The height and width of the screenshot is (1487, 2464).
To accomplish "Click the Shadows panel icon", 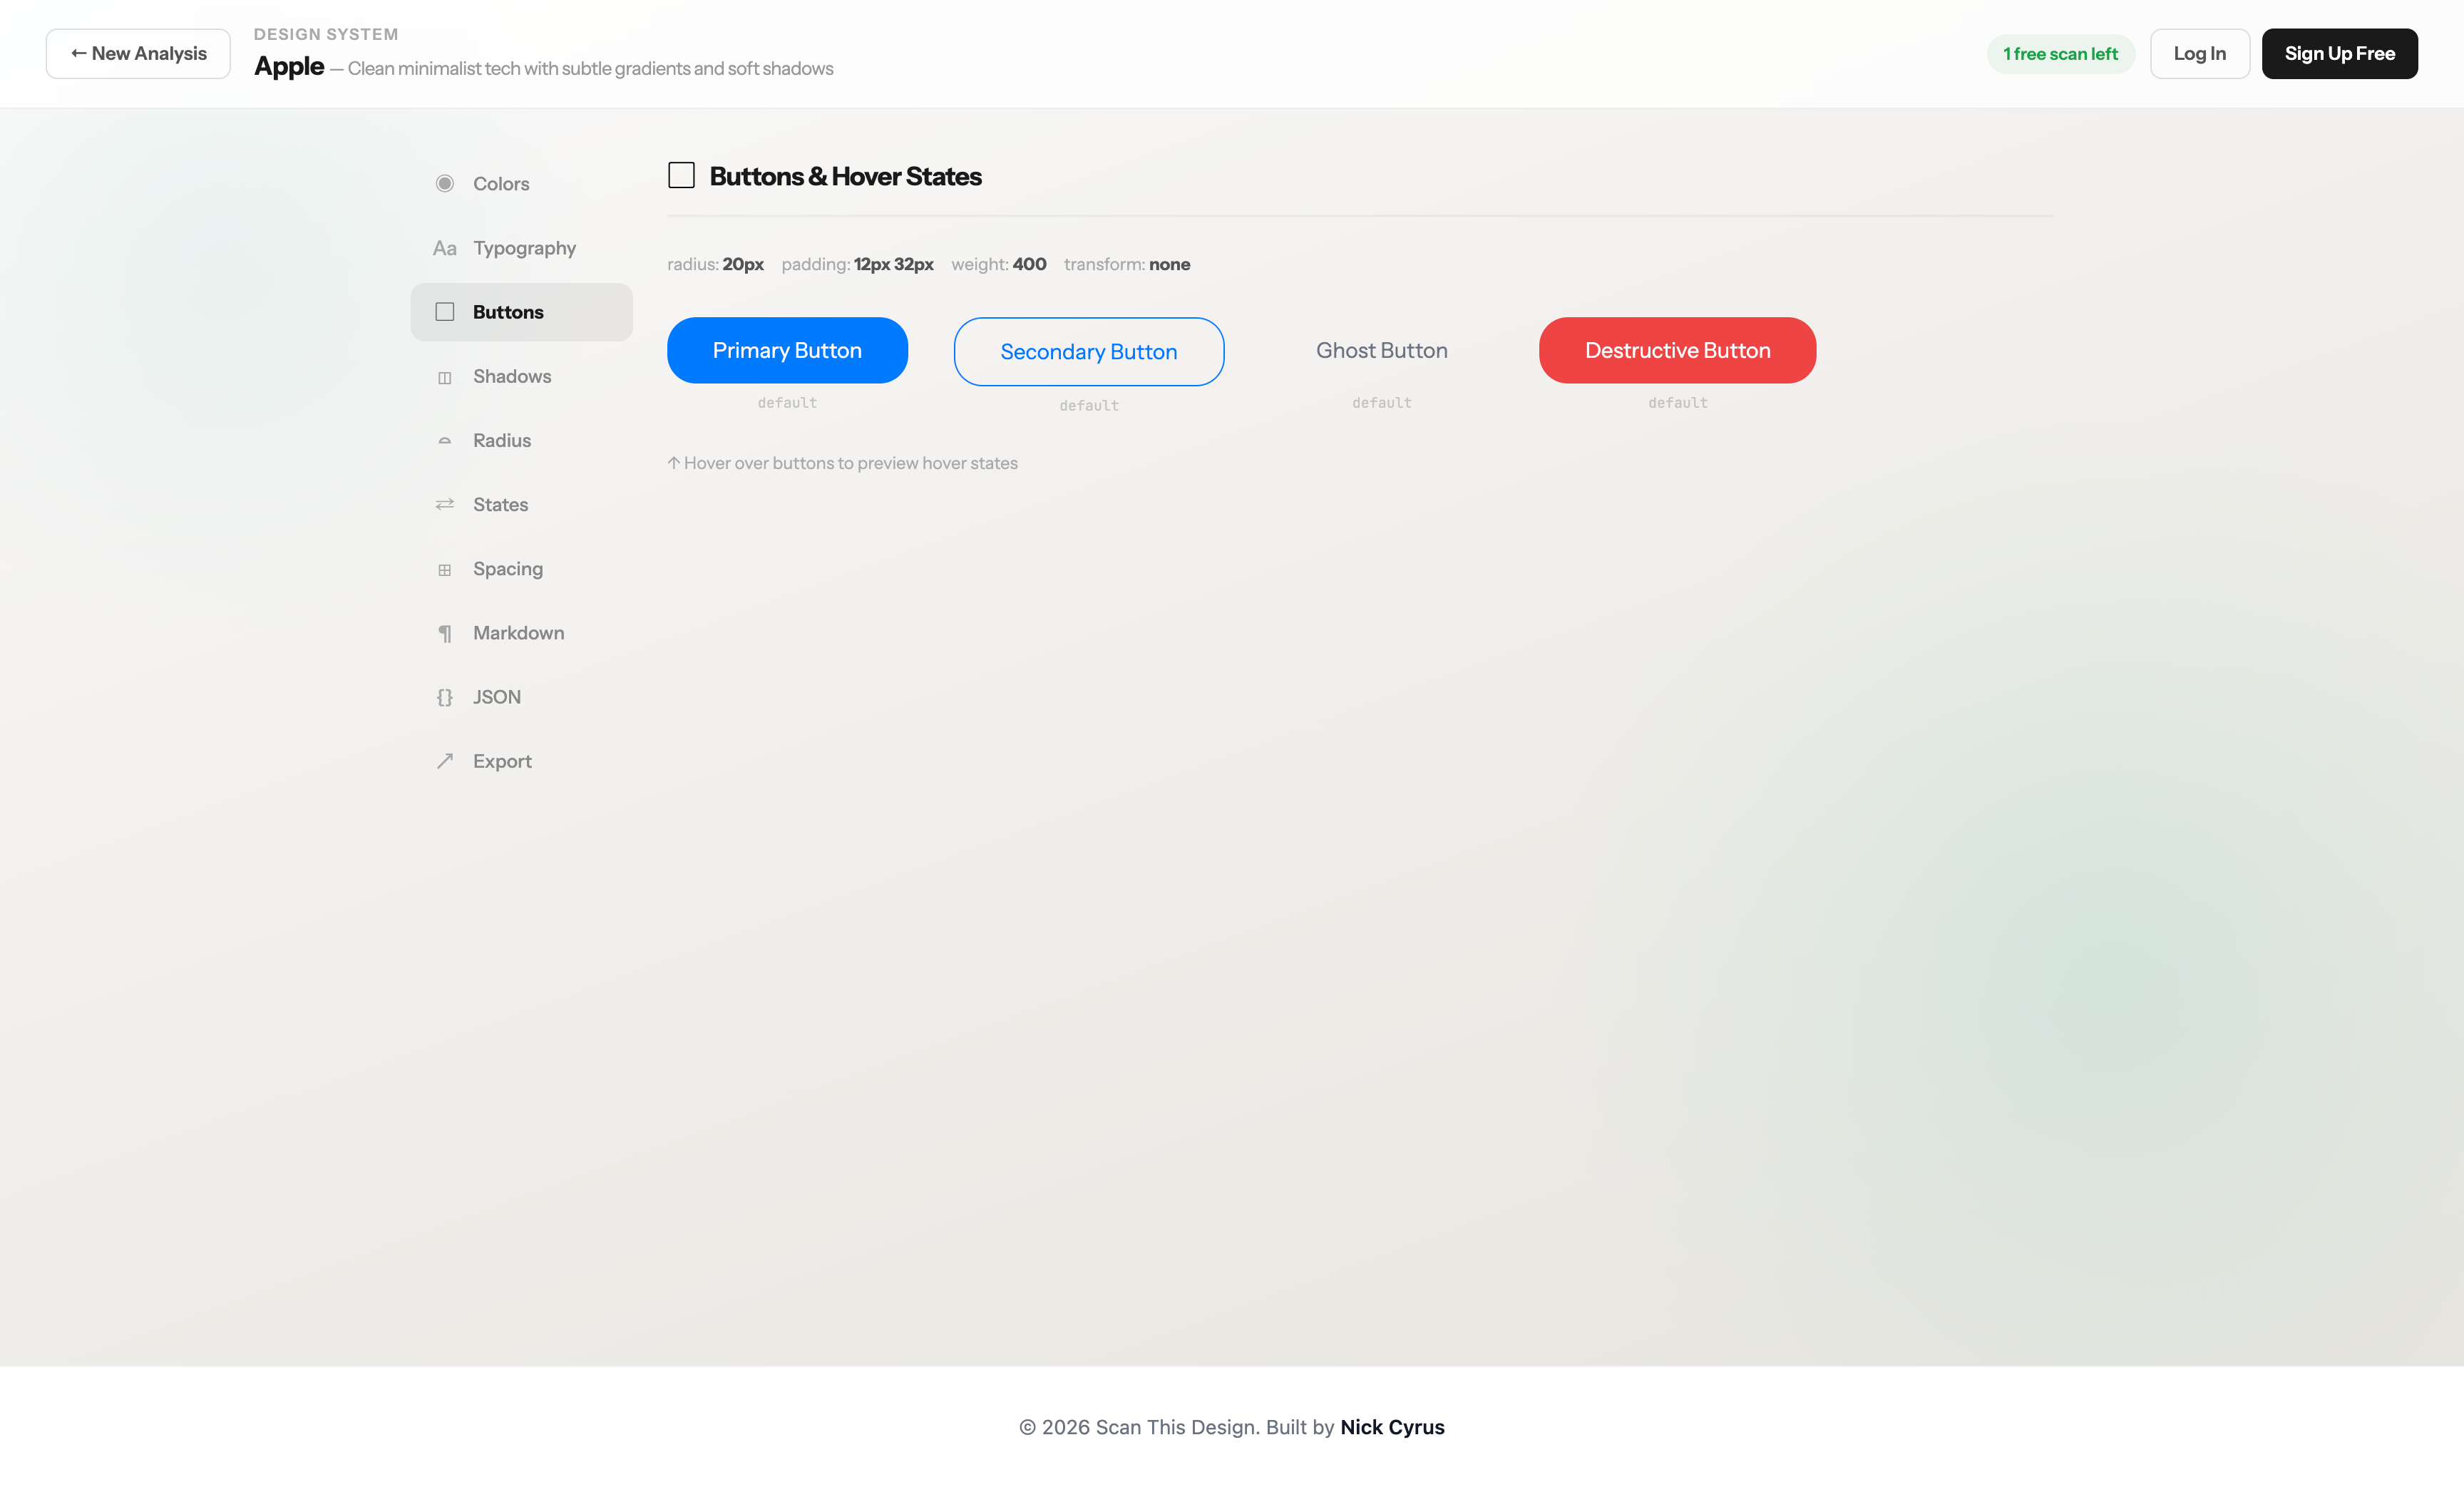I will pos(445,377).
